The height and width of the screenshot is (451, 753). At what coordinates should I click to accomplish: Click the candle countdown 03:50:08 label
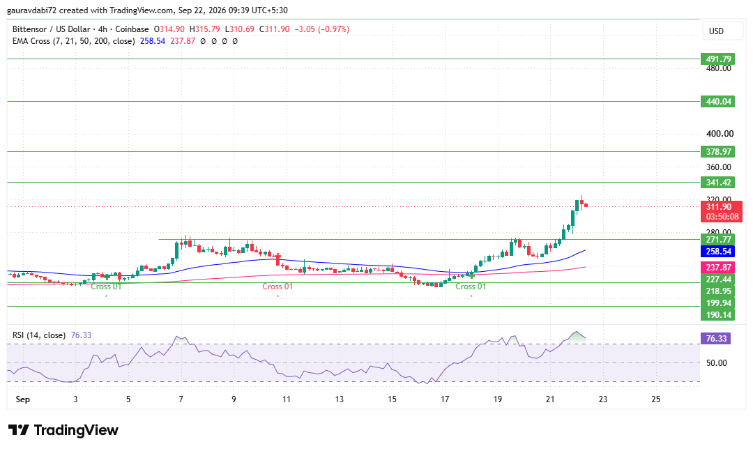722,217
